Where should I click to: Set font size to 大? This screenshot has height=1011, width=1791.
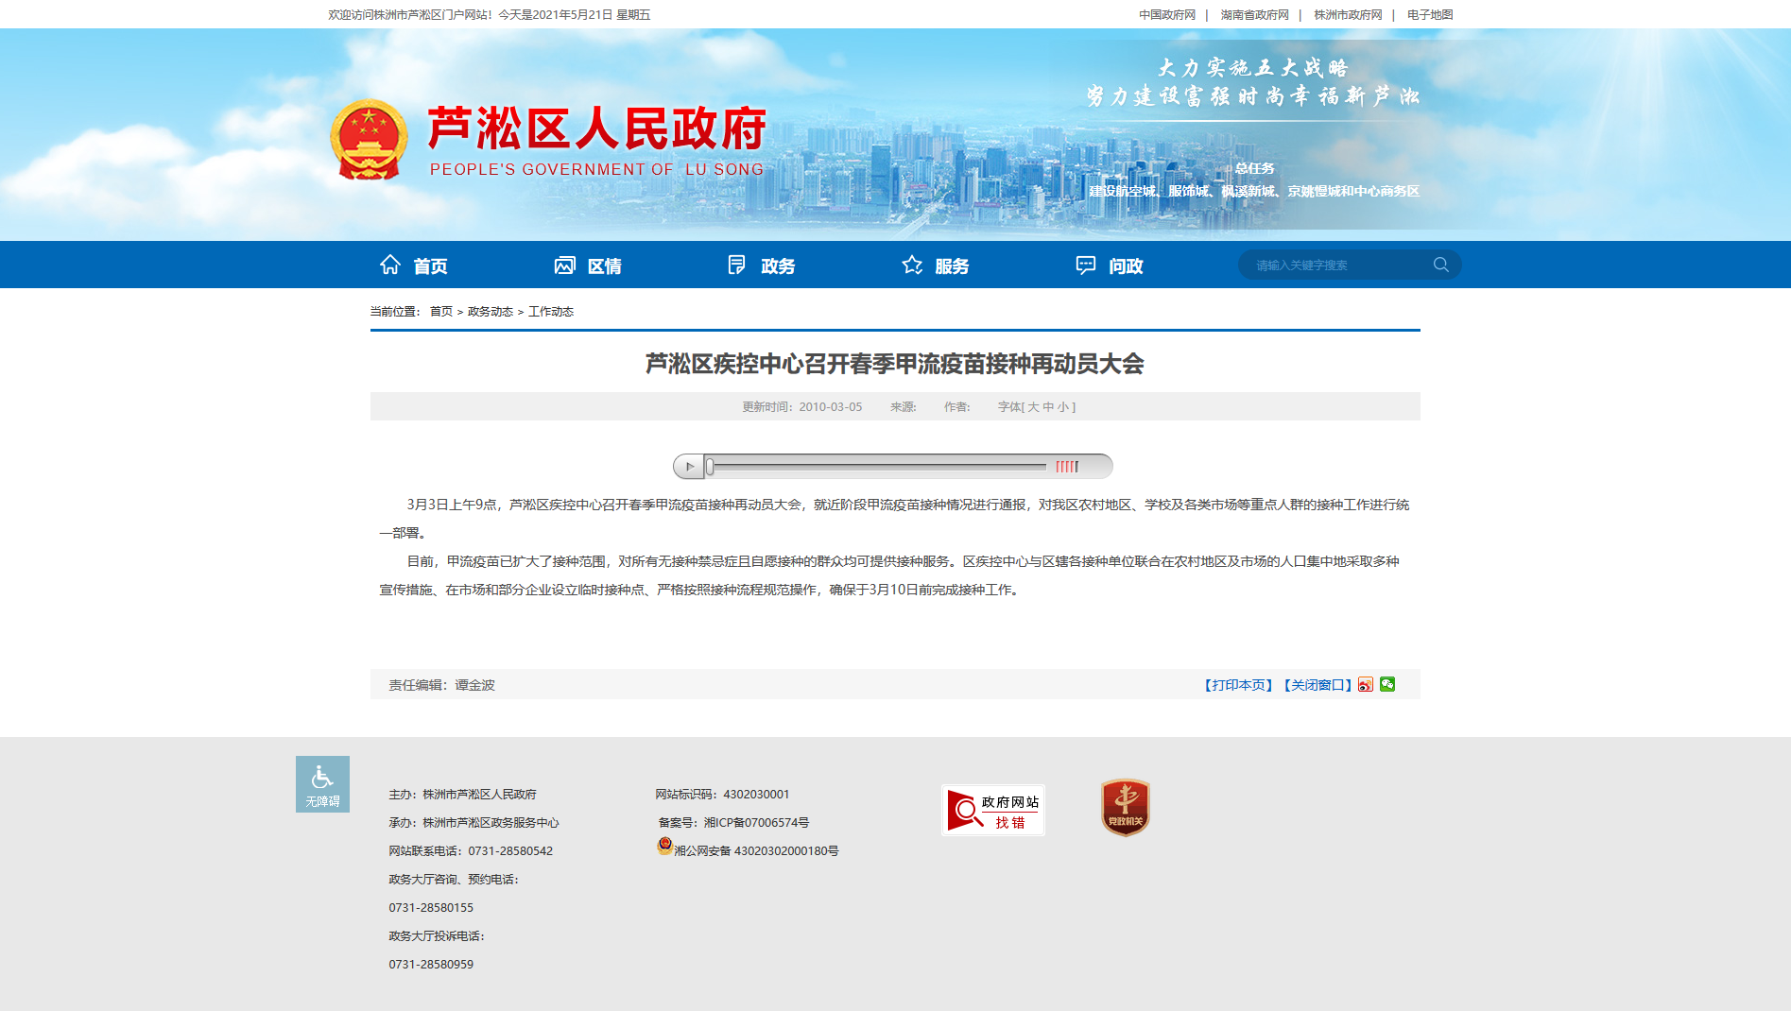(1033, 407)
